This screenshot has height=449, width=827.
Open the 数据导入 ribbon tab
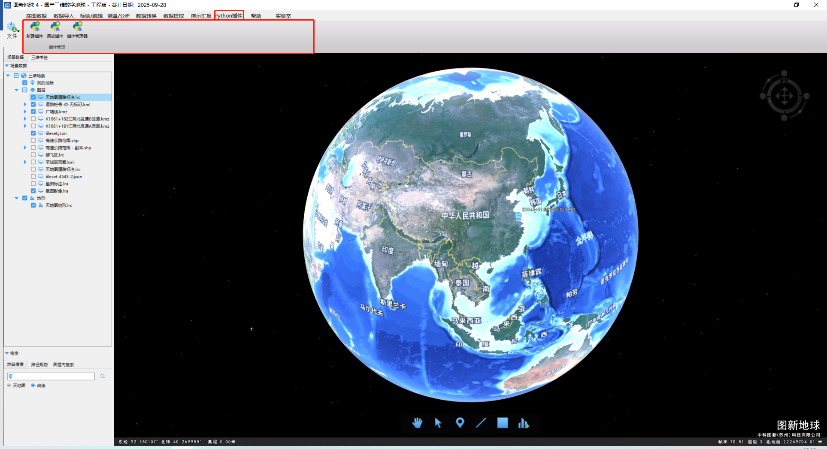(64, 16)
